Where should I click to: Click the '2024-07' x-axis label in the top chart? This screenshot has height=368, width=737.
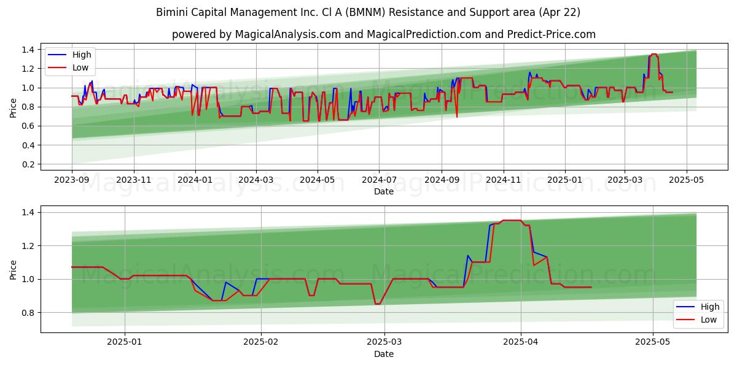pos(379,180)
